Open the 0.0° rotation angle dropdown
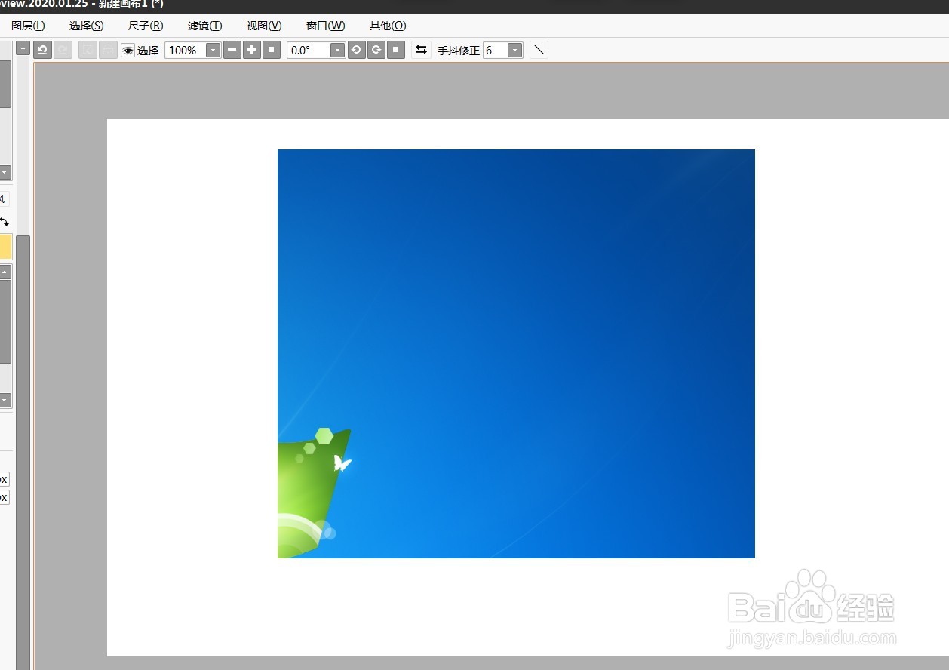The image size is (949, 670). click(x=338, y=51)
